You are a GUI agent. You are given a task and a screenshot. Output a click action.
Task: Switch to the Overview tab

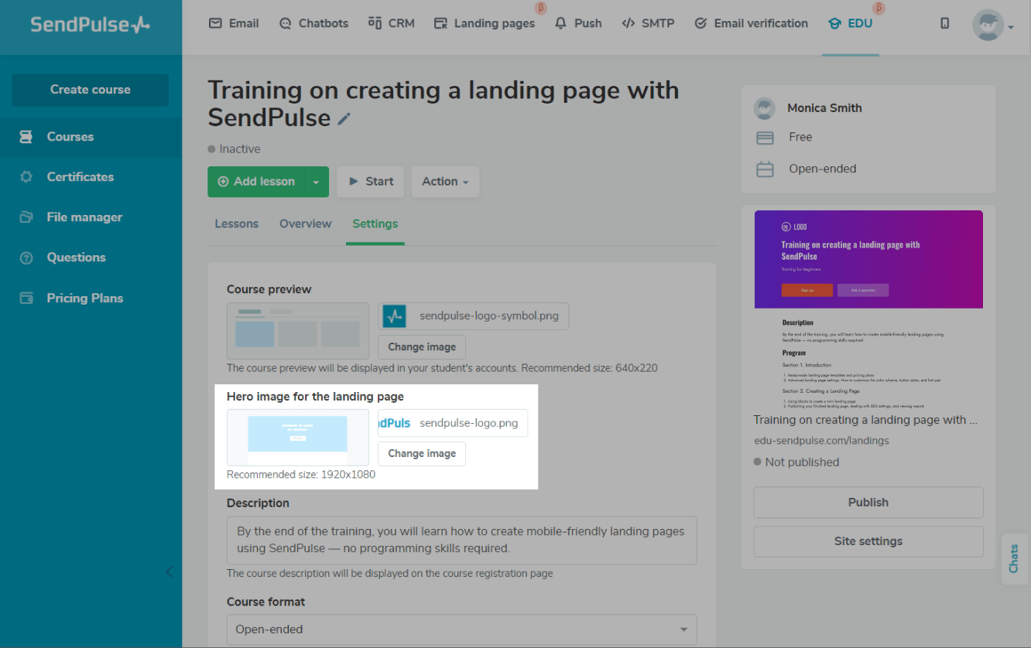click(x=305, y=224)
